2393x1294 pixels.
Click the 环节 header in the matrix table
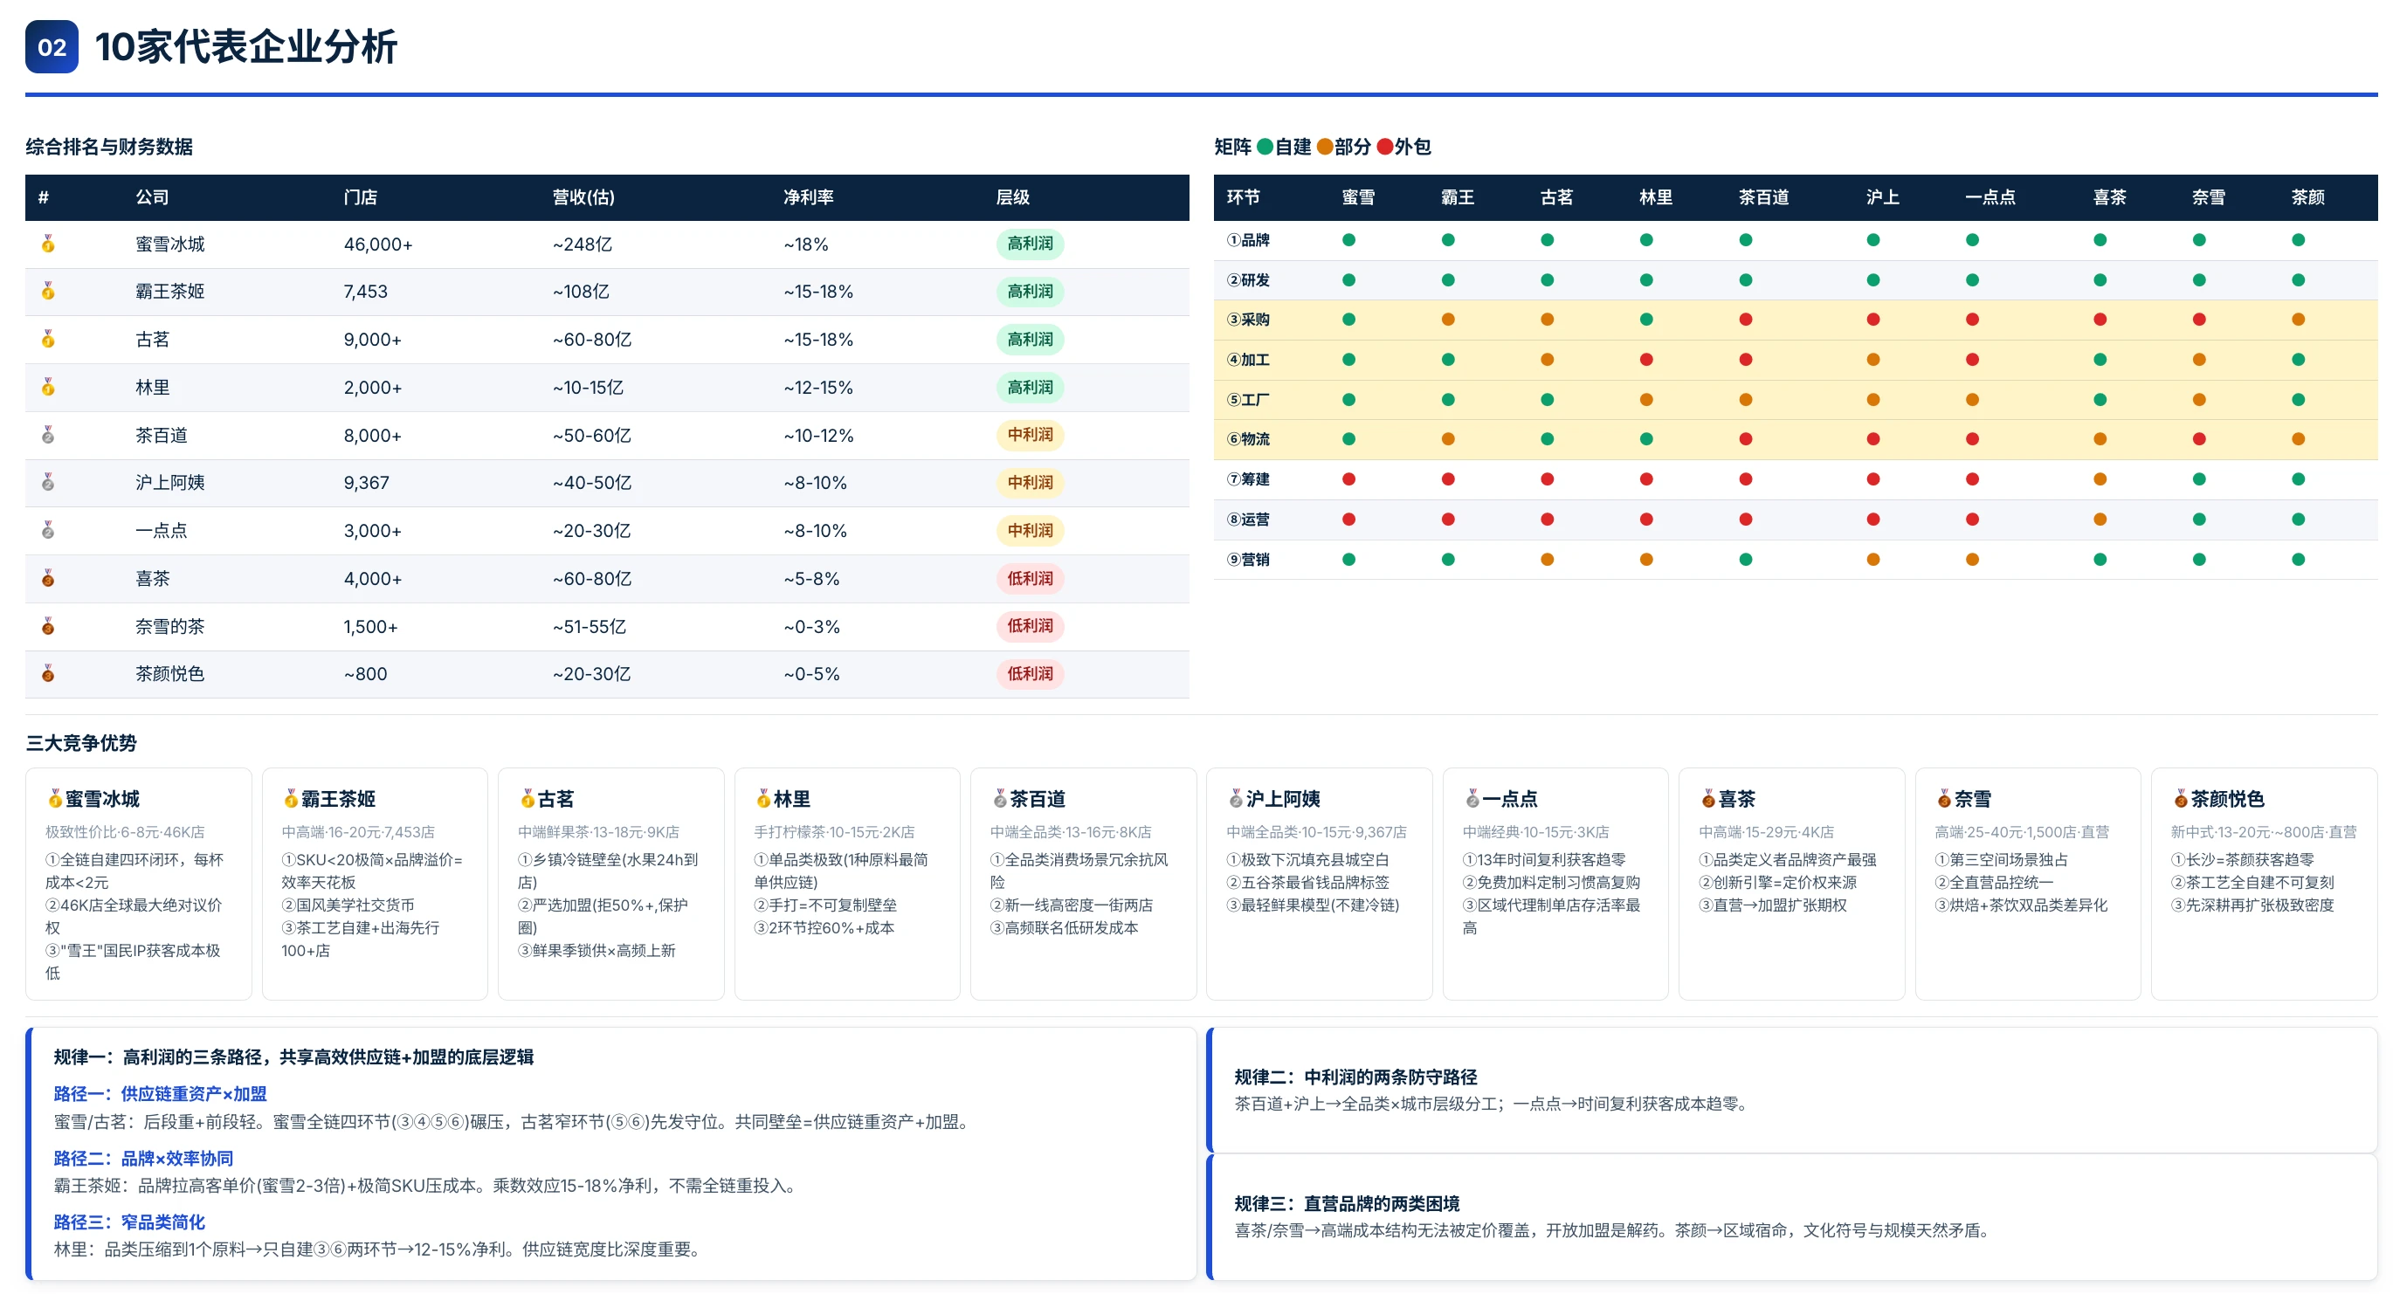pos(1243,197)
